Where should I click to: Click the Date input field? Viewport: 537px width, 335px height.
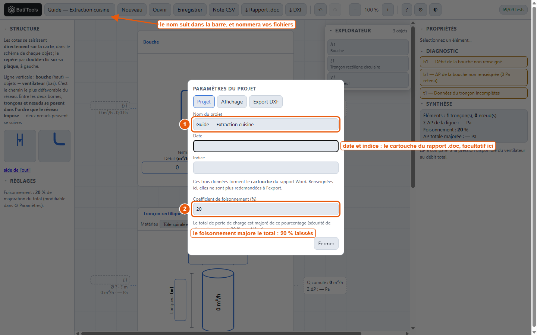tap(266, 146)
